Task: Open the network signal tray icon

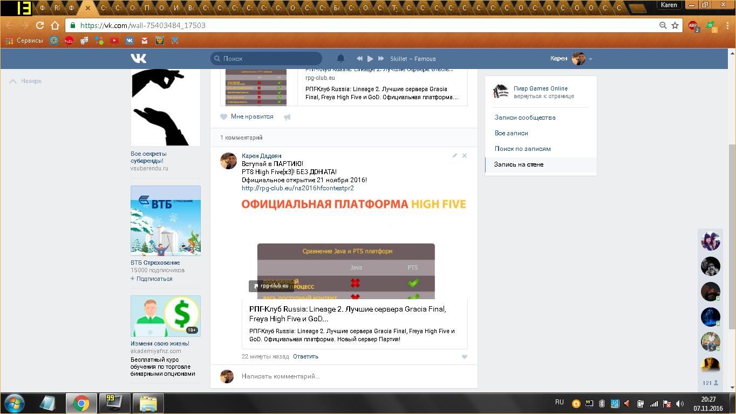Action: click(653, 404)
